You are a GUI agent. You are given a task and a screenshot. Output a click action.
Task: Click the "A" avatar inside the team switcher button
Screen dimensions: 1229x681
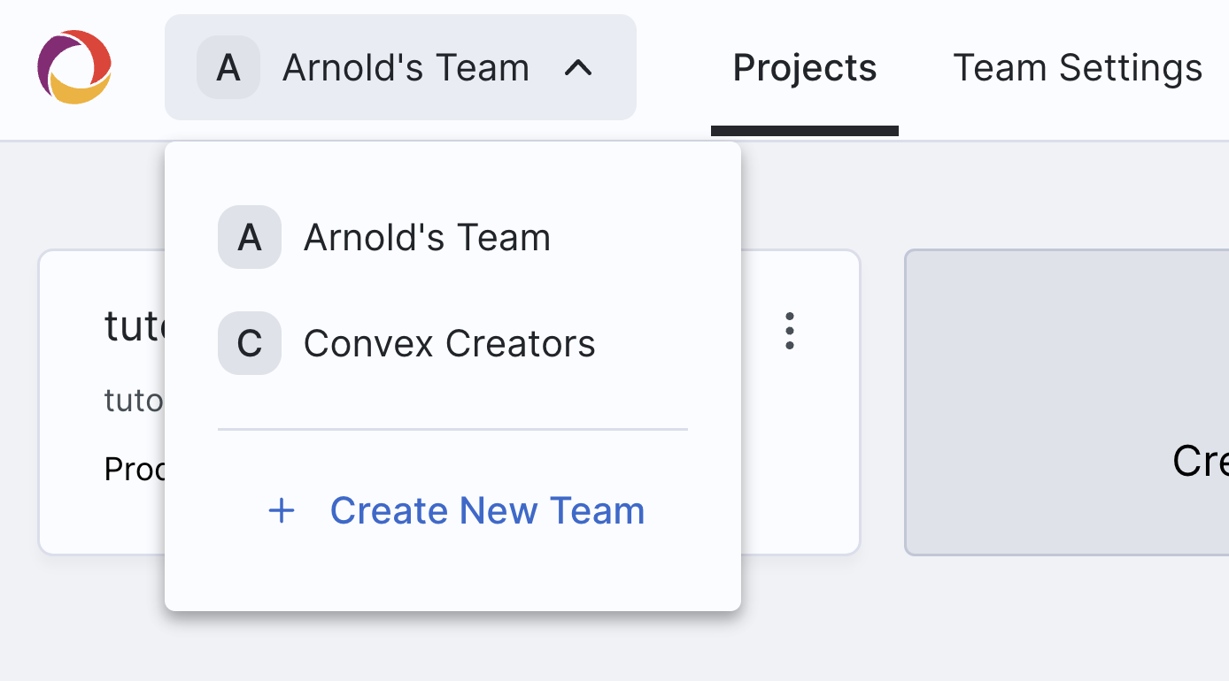[x=228, y=67]
